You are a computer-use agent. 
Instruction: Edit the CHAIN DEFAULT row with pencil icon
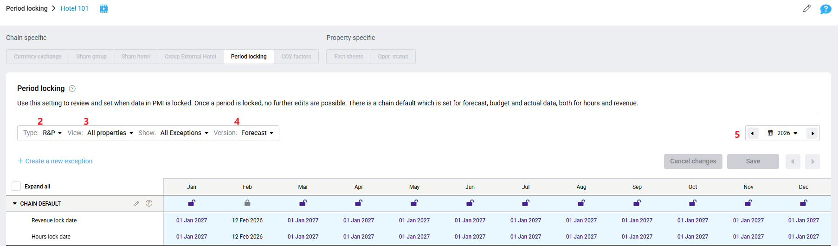point(136,203)
